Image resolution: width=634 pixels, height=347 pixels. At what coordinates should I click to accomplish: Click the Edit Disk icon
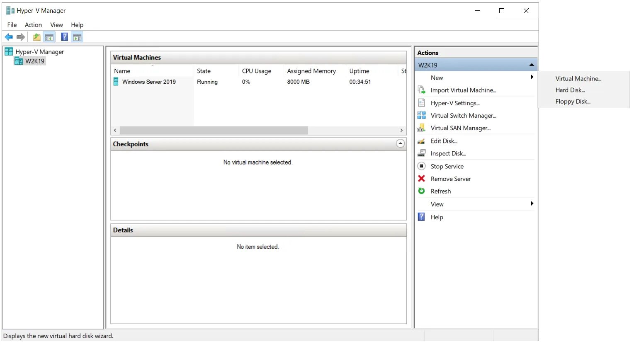coord(421,141)
